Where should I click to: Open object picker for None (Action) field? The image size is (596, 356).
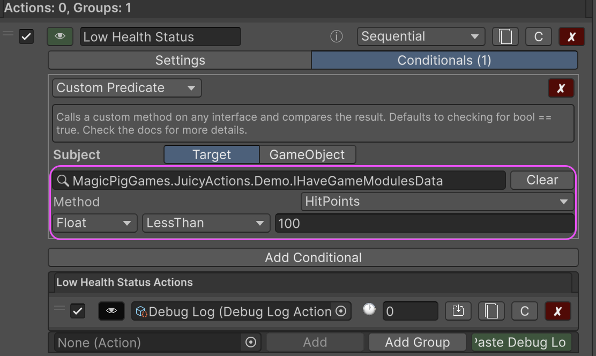[250, 342]
